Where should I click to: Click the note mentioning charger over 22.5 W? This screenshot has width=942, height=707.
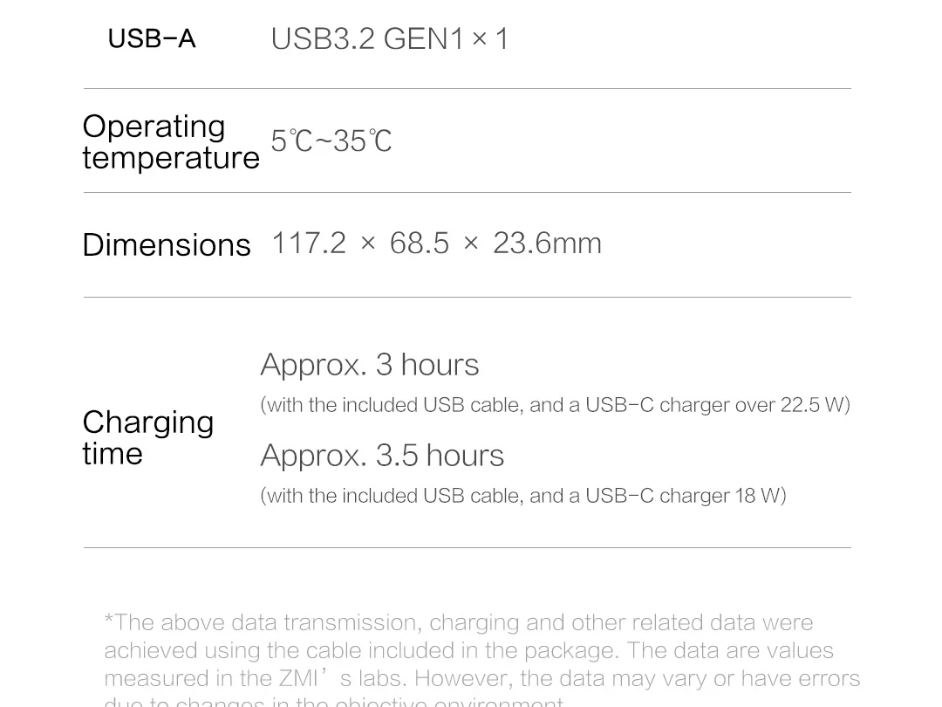pos(555,405)
